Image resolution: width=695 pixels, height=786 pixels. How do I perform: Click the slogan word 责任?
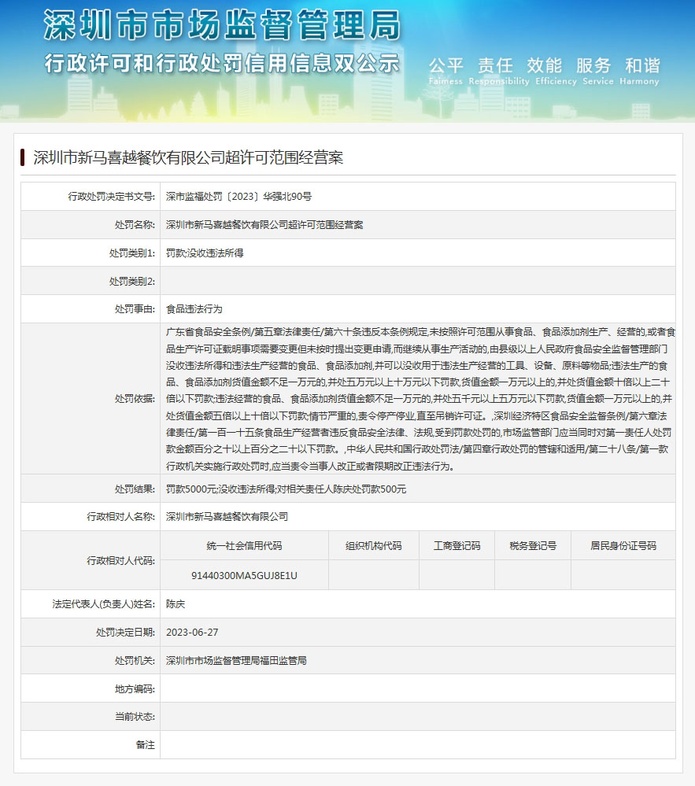pos(495,65)
